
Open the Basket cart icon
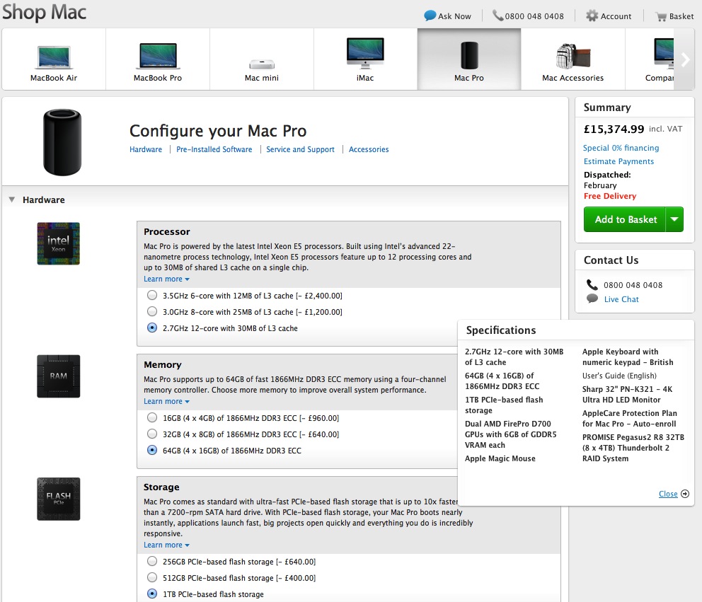[x=661, y=16]
